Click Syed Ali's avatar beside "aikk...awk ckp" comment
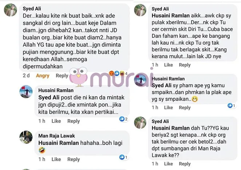 (140, 10)
